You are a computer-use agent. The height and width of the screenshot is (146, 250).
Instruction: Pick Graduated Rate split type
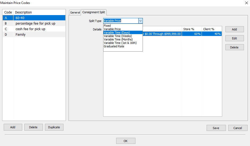pyautogui.click(x=123, y=46)
